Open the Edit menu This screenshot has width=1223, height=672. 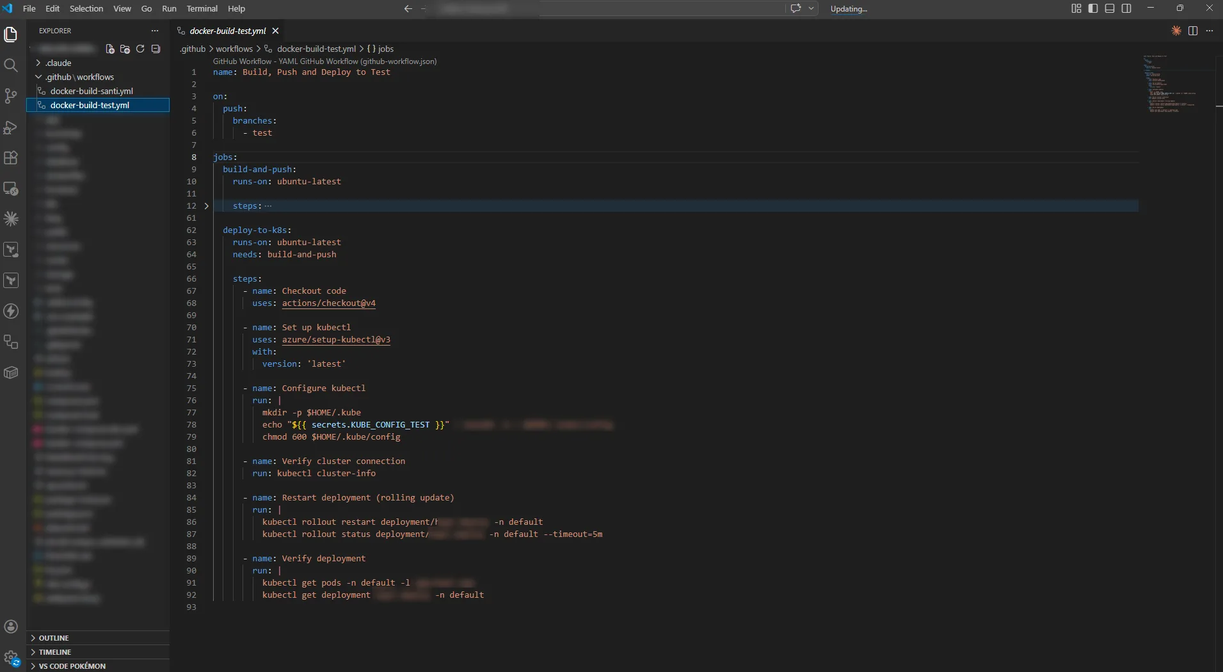52,8
